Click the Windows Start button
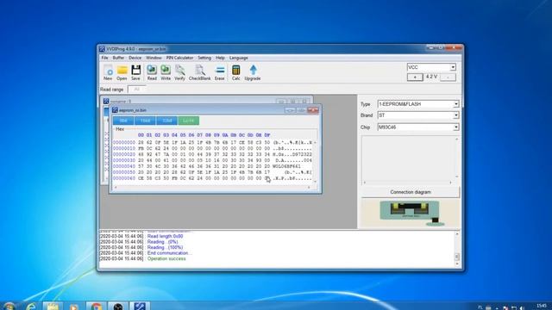 (x=9, y=307)
